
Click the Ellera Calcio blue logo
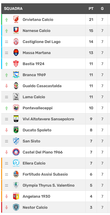(x=16, y=163)
